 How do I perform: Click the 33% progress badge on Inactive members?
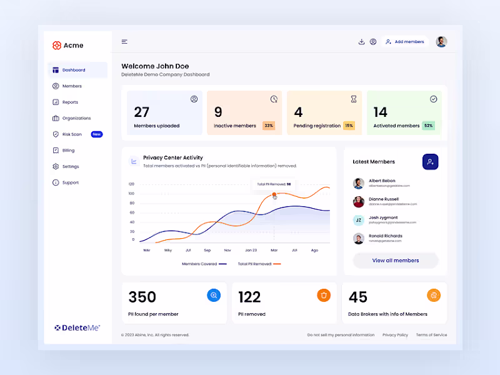[269, 124]
